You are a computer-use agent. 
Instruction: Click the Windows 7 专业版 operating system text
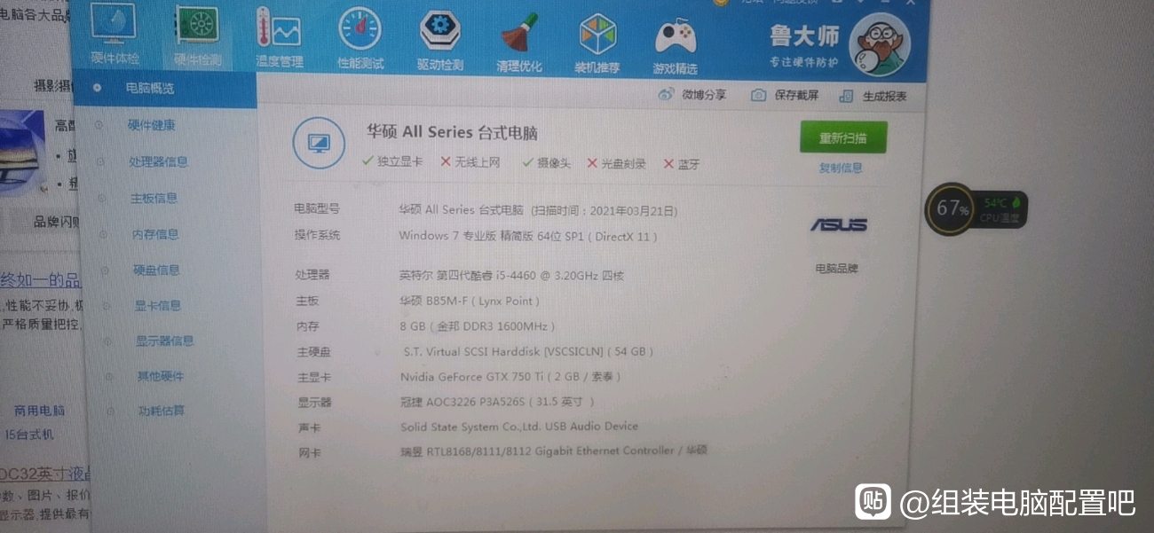pos(529,236)
